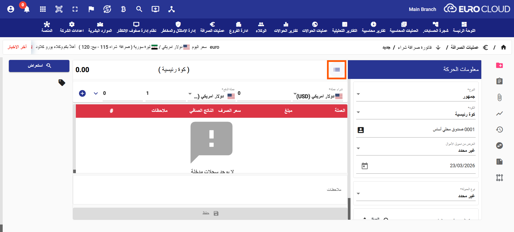Open تقارير الحوالات menu item
514x232 pixels.
[286, 27]
